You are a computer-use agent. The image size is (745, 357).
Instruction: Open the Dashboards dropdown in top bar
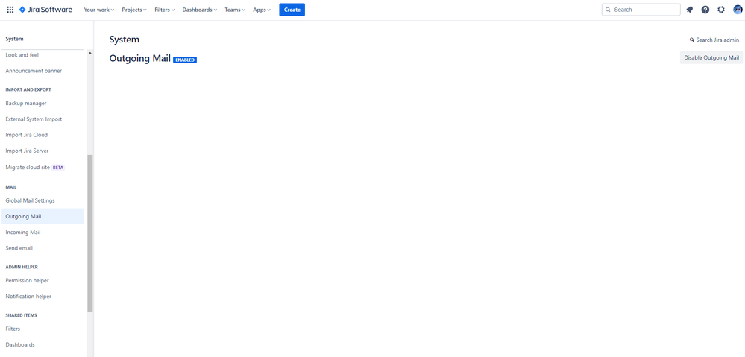point(200,10)
